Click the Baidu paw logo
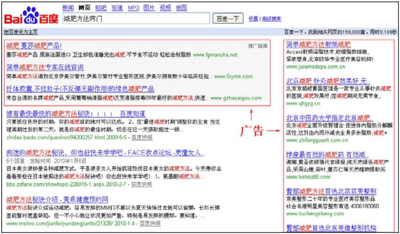This screenshot has width=400, height=234. click(x=32, y=15)
